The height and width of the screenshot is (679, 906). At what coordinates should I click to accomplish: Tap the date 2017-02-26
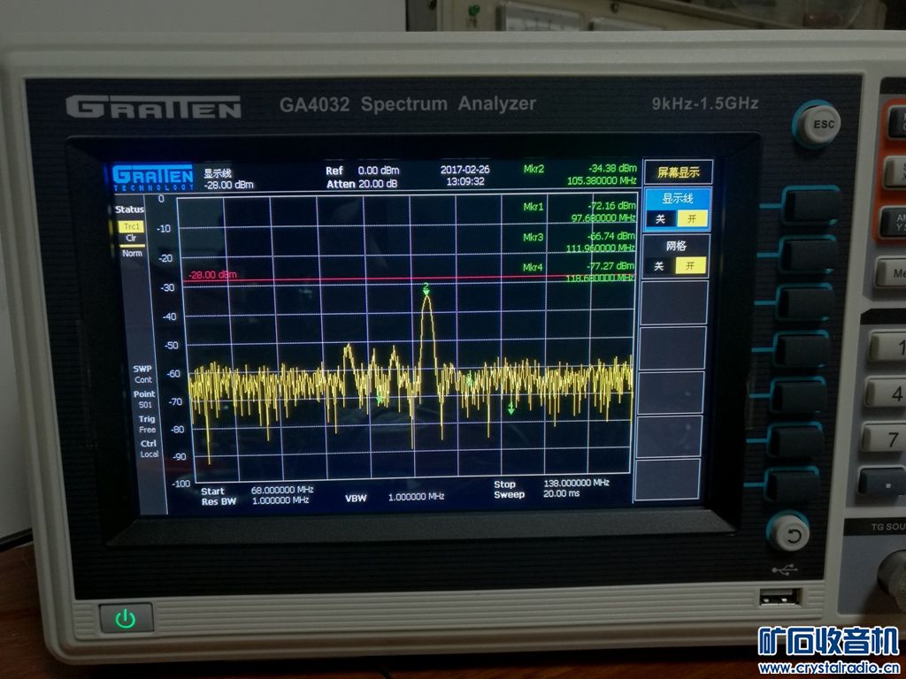point(465,170)
